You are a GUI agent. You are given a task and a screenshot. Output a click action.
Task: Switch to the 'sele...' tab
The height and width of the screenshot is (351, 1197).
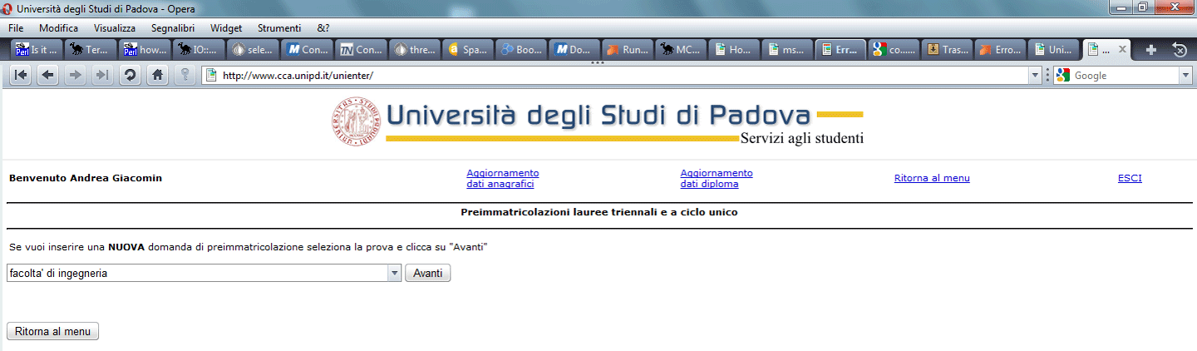point(254,50)
